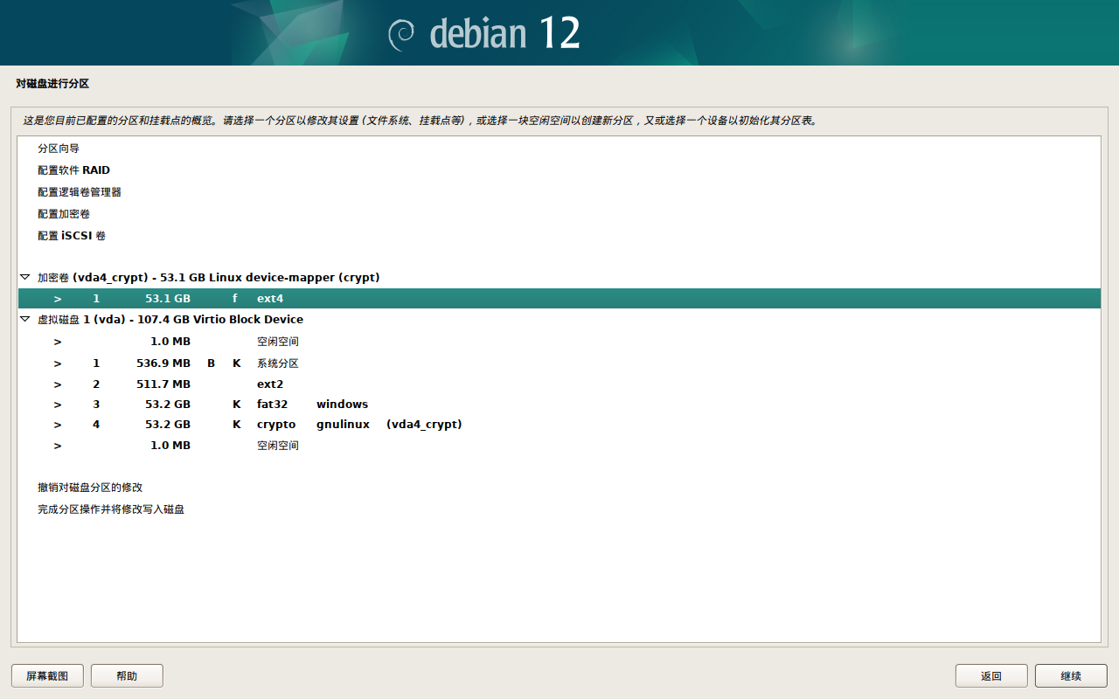Click the arrow marker of the ext4 row
1119x699 pixels.
pyautogui.click(x=58, y=299)
